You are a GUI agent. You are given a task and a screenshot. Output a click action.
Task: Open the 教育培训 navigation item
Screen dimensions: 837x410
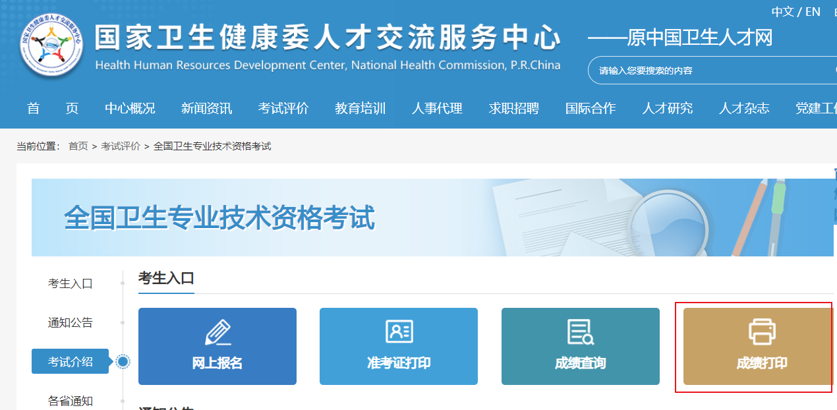(x=360, y=108)
